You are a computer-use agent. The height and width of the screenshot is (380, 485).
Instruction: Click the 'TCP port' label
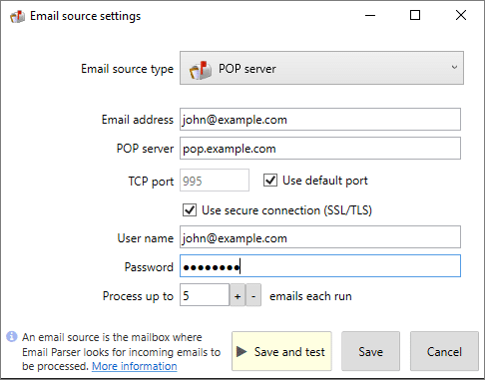(x=151, y=182)
